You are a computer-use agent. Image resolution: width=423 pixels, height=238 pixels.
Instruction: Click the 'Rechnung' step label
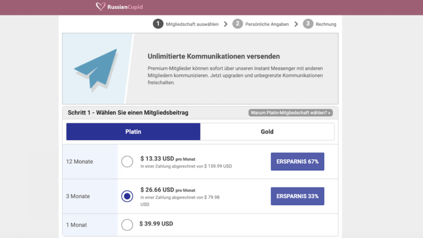coord(326,24)
